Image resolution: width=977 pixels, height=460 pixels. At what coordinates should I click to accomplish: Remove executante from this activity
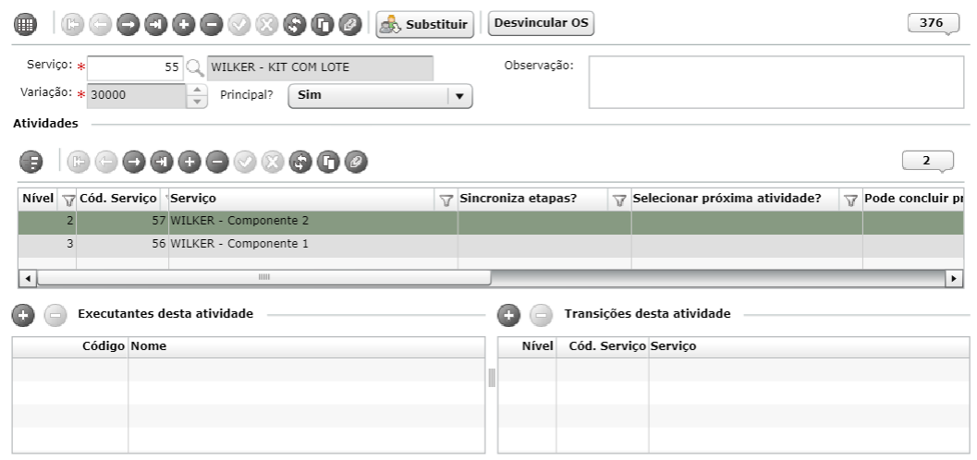point(55,316)
